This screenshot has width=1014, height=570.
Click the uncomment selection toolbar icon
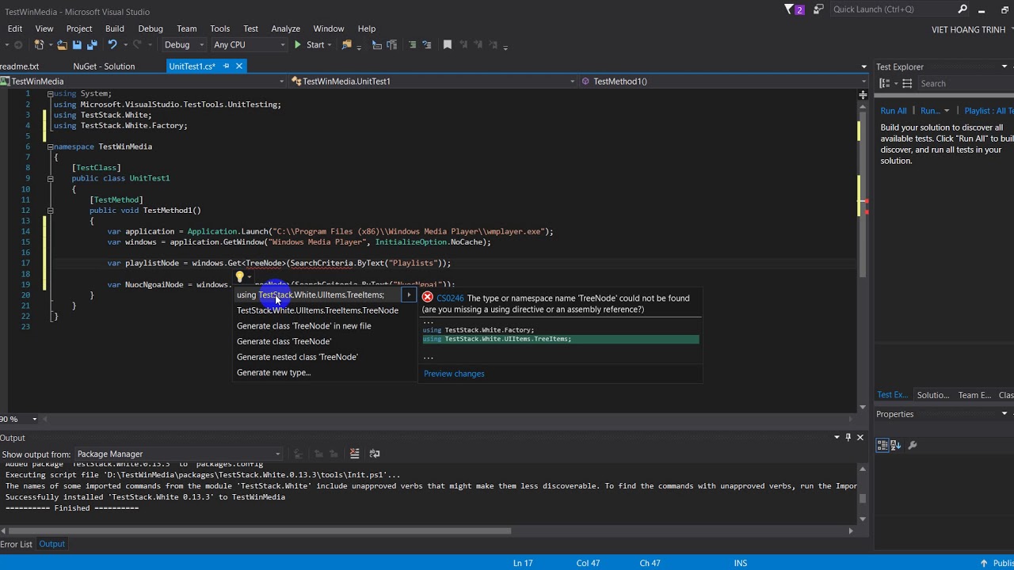pos(427,45)
